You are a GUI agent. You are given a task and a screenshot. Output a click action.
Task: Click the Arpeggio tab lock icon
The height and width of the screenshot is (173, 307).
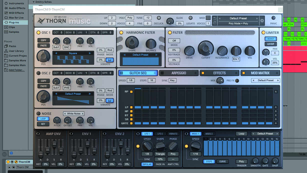click(x=195, y=73)
